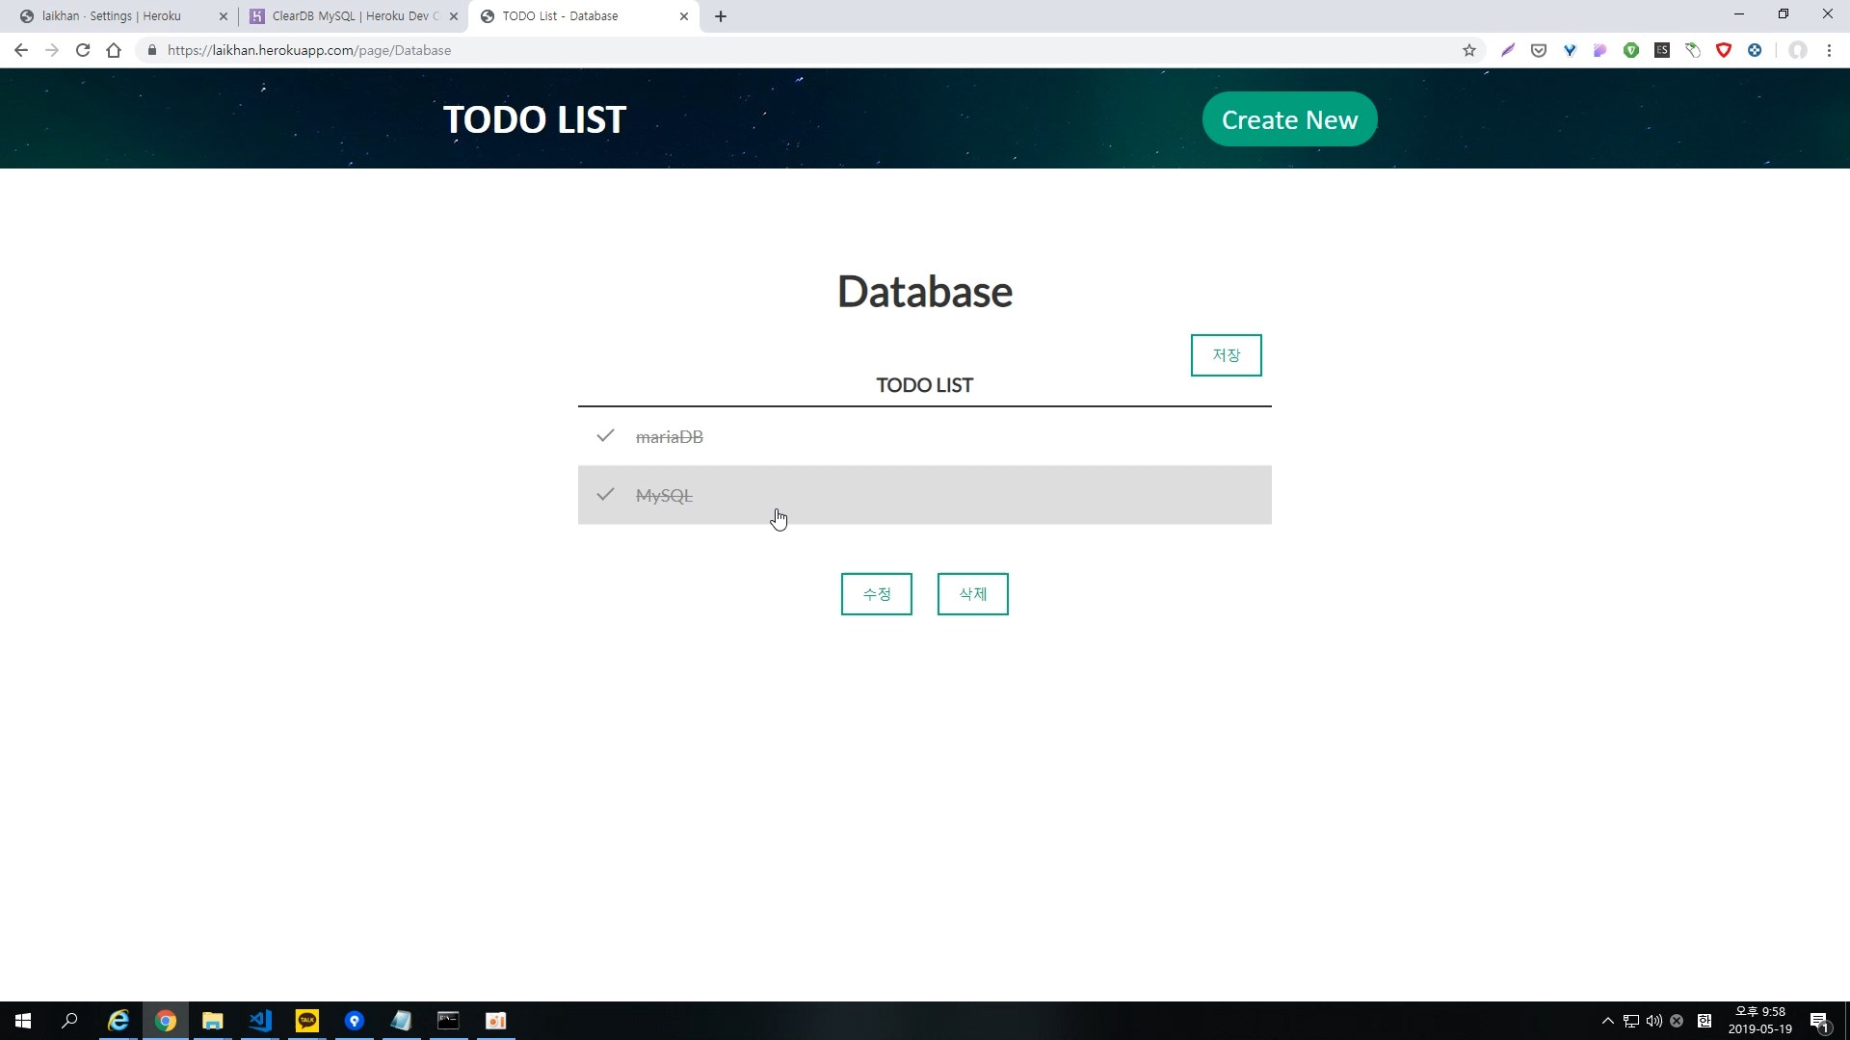Click the TODO LIST header title
Screen dimensions: 1850x1040
coord(534,119)
